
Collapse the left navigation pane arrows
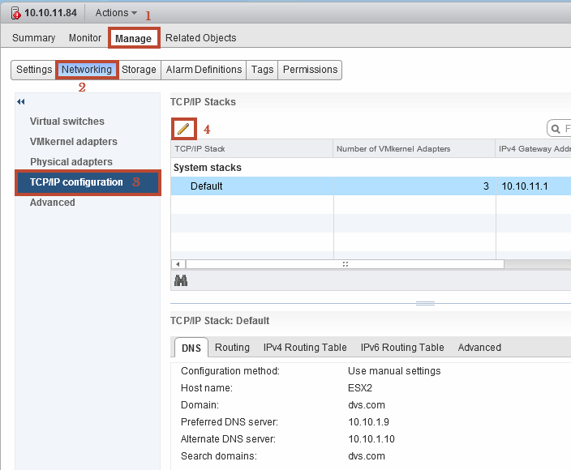coord(21,101)
